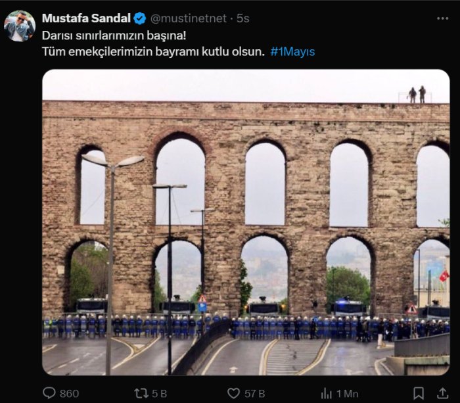Click the tweet text "Darısı sınırlarımızın başına!"

(105, 36)
